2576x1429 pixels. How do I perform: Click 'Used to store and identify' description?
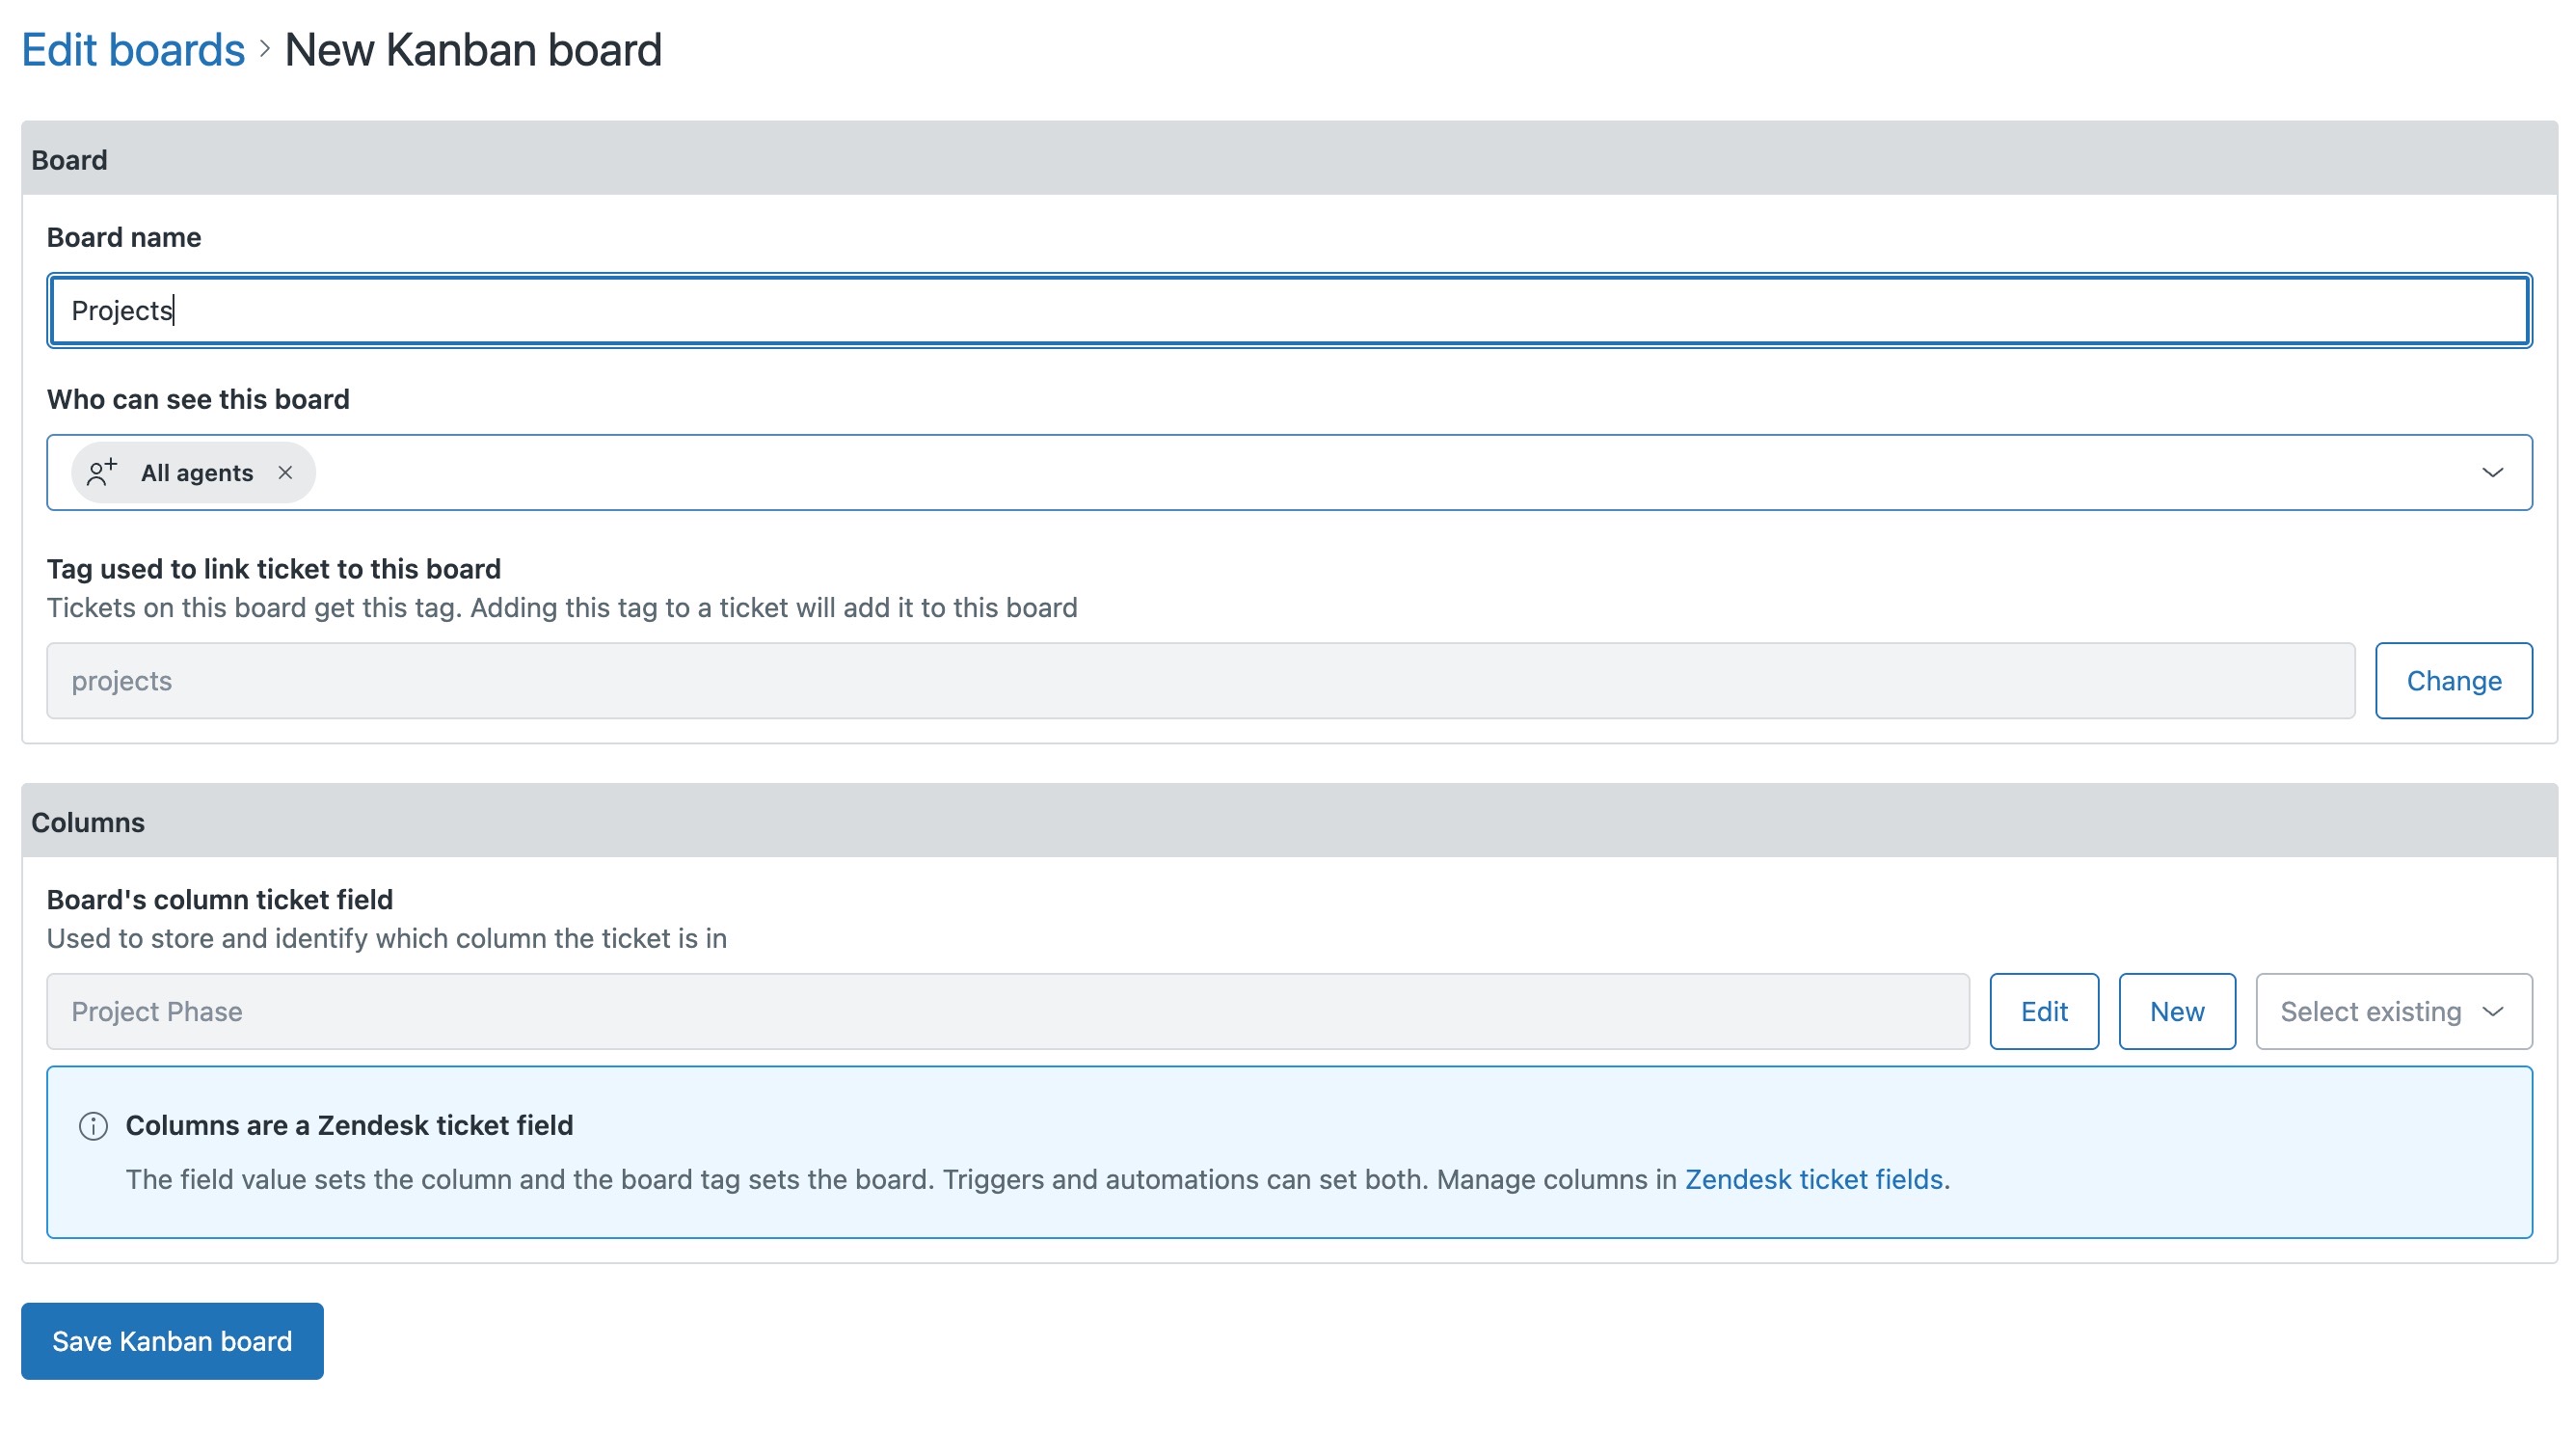tap(386, 938)
